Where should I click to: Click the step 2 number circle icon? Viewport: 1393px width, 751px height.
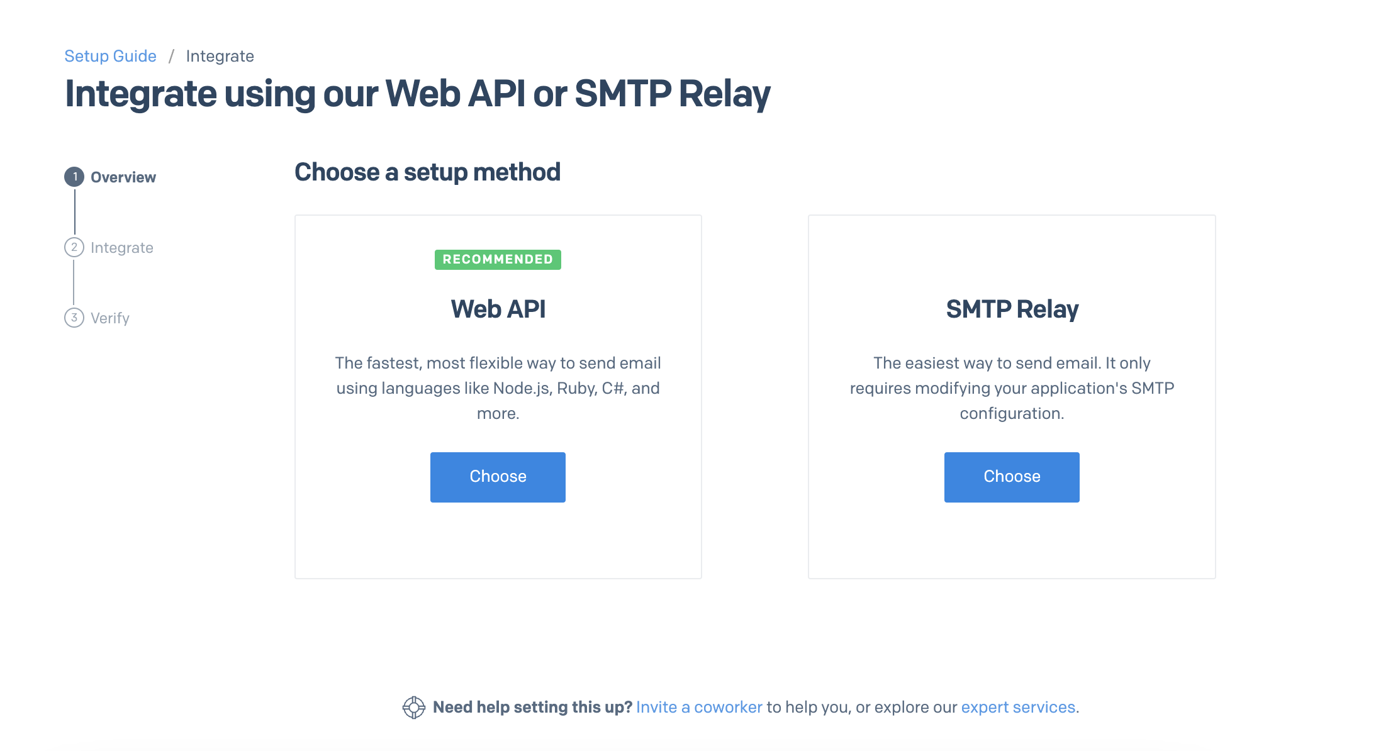(x=74, y=247)
